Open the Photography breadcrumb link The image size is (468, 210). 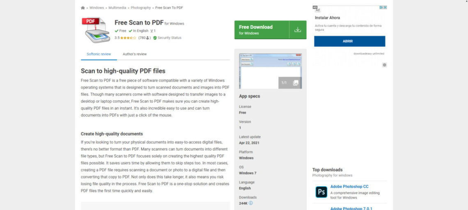(x=141, y=8)
